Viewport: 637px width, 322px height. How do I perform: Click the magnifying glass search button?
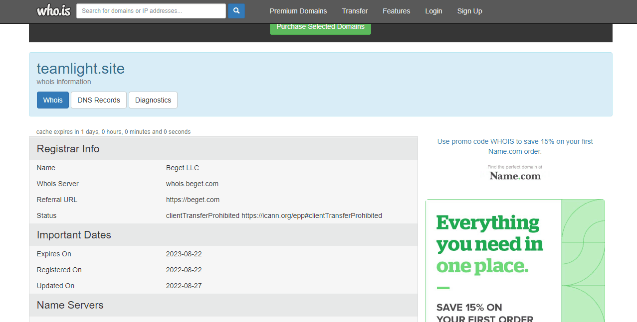236,11
